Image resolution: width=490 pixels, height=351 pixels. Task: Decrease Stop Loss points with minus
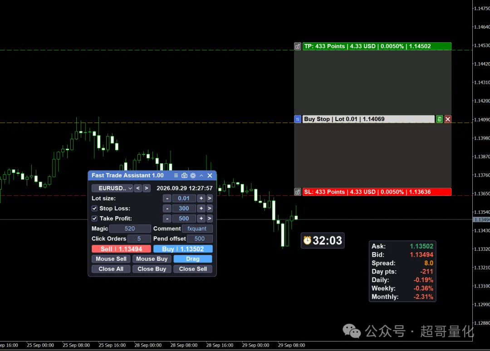pyautogui.click(x=167, y=208)
